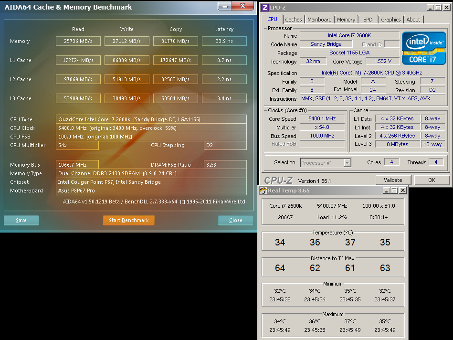
Task: Click the 37 degree core temperature reading
Action: click(x=350, y=242)
